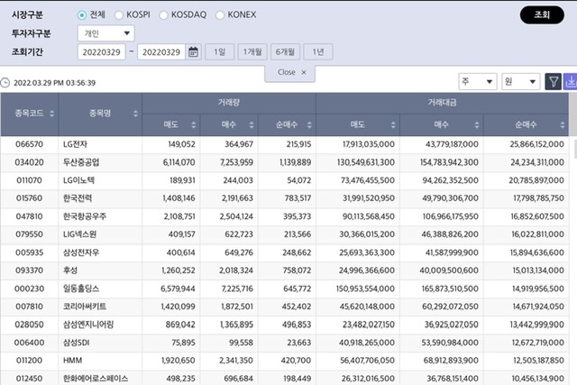
Task: Click the download icon button
Action: click(570, 82)
